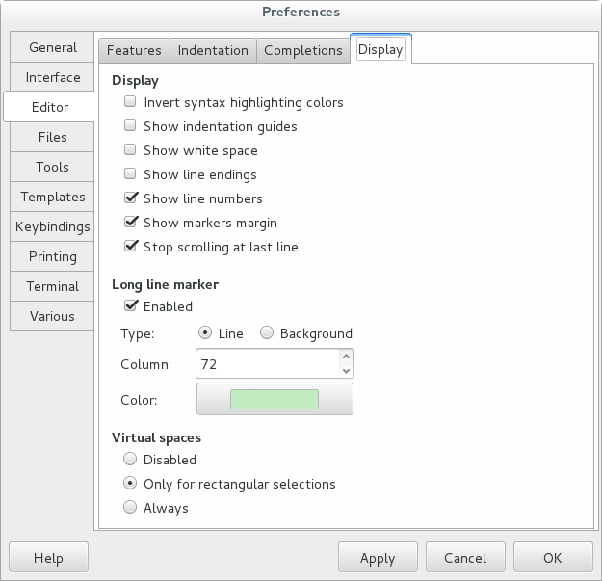Viewport: 602px width, 581px height.
Task: Decrease Column value with down arrow
Action: point(347,370)
